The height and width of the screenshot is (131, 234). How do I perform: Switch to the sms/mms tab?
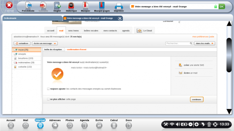pos(73,31)
